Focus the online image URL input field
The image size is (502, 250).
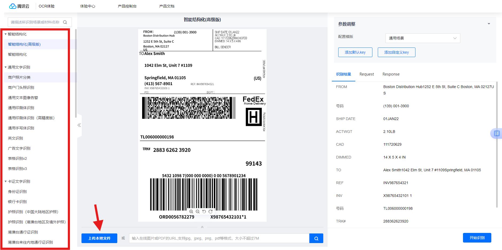pos(219,238)
